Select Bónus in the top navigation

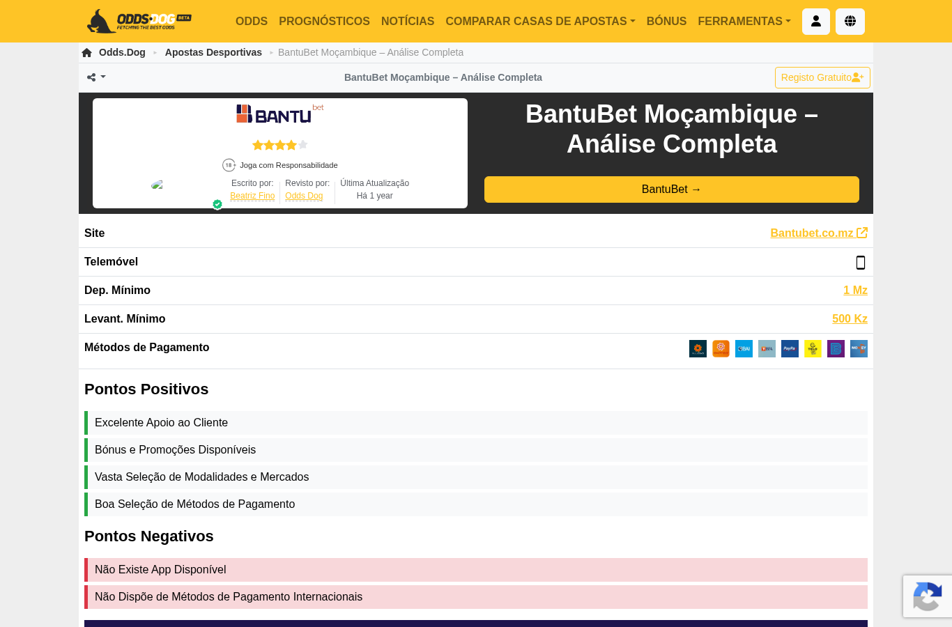tap(666, 22)
